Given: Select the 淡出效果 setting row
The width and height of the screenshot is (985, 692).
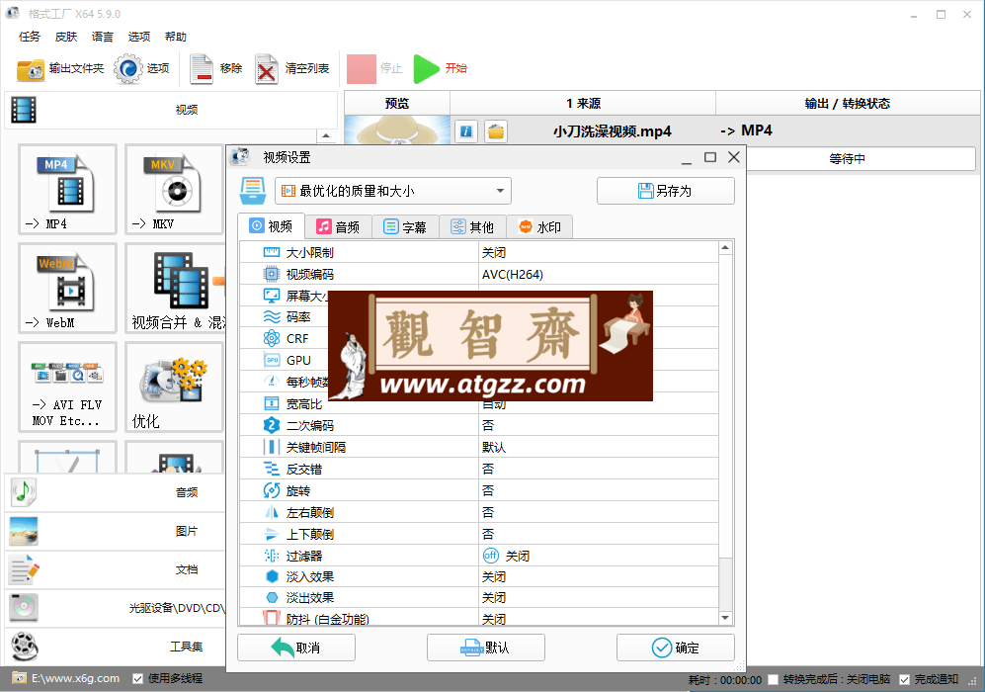Looking at the screenshot, I should click(x=479, y=597).
